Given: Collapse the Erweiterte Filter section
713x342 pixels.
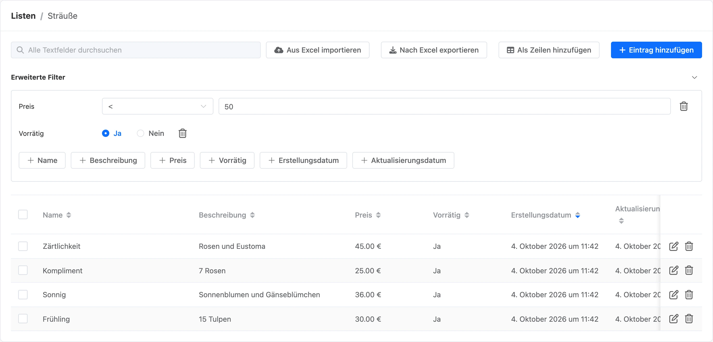Looking at the screenshot, I should click(694, 77).
